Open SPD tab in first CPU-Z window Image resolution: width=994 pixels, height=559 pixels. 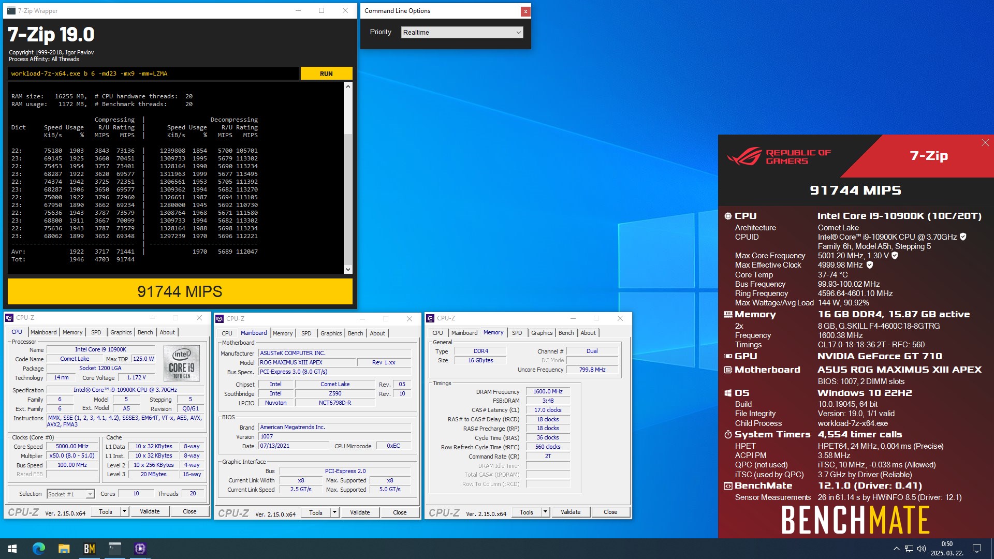click(x=96, y=332)
